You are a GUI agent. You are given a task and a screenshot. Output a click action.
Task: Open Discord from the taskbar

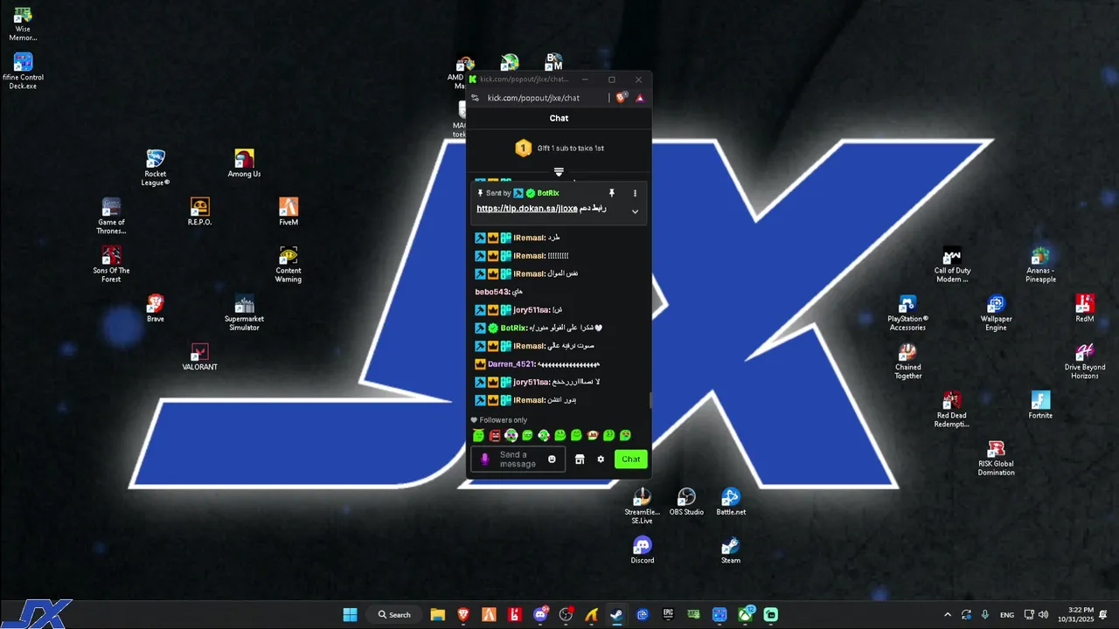540,614
